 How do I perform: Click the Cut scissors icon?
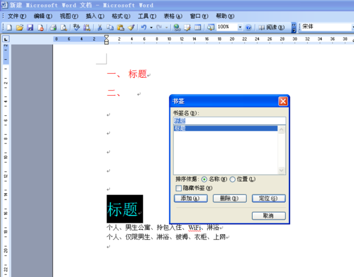(99, 28)
